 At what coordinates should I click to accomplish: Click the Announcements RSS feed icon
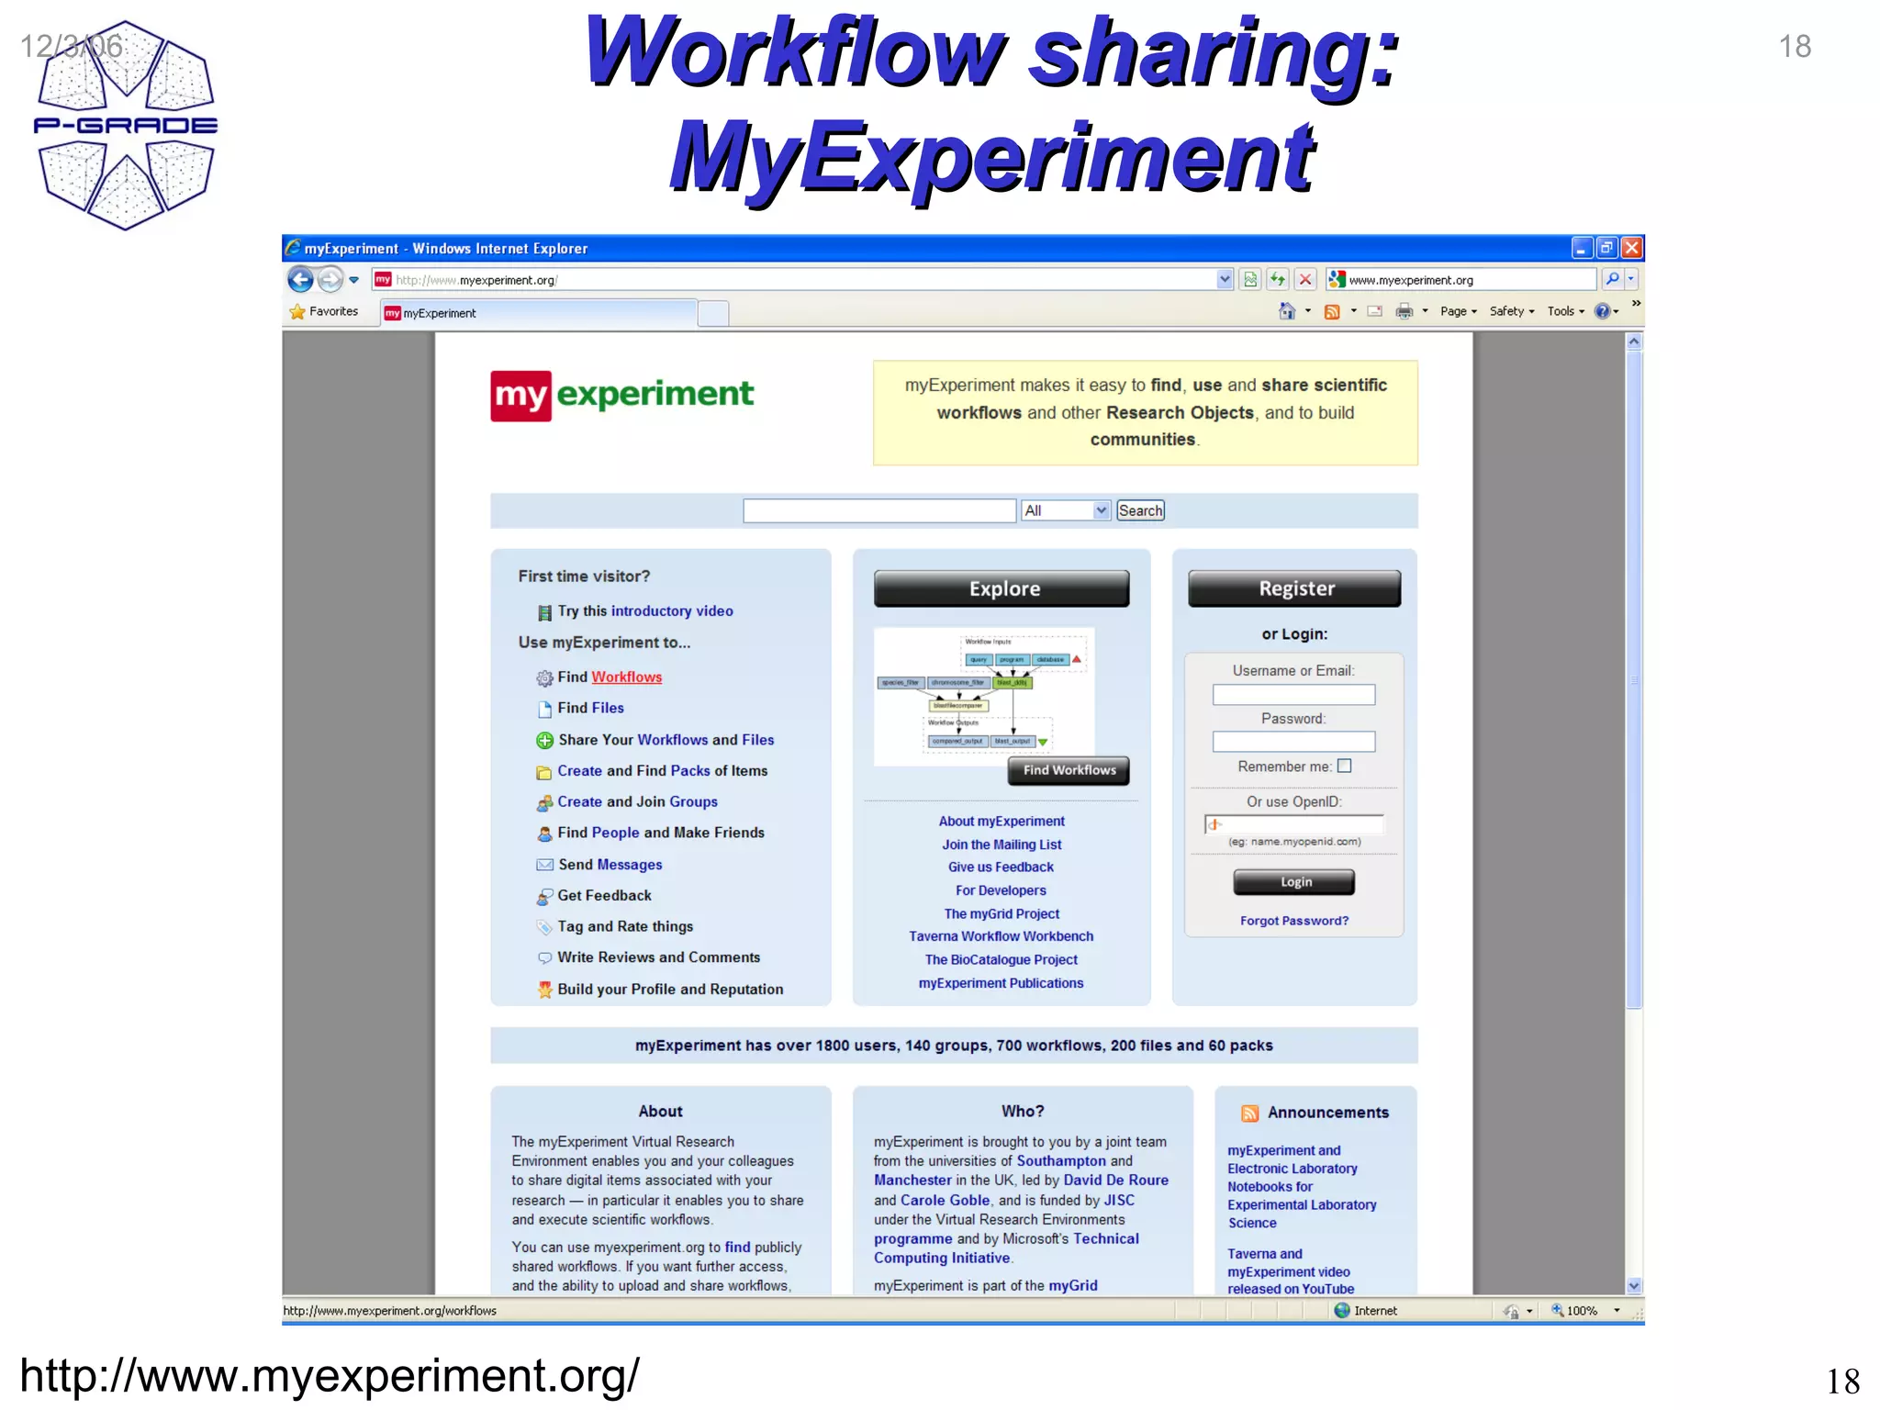[x=1249, y=1113]
